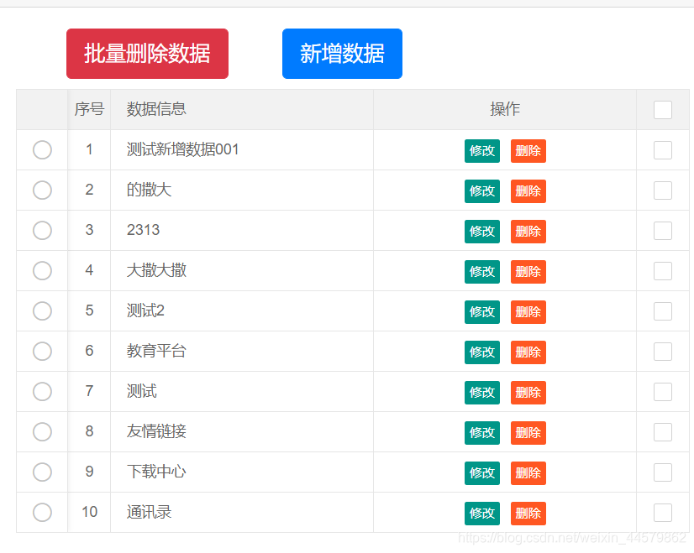Check the checkbox for row 友情链接
Viewport: 694px width, 553px height.
pos(663,432)
